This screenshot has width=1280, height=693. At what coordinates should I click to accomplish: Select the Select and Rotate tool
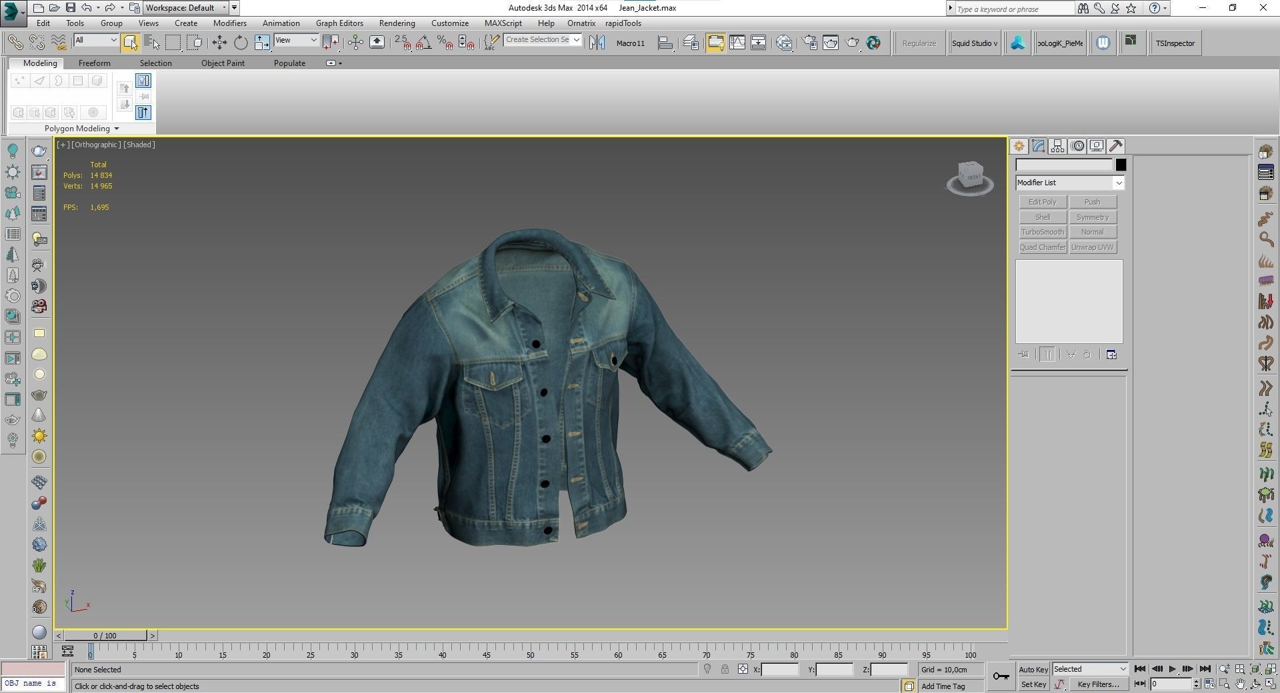(x=241, y=43)
